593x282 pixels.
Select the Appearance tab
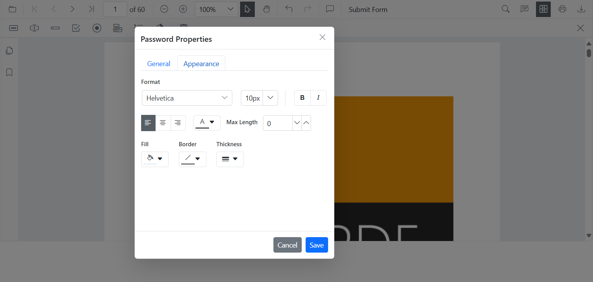point(201,64)
